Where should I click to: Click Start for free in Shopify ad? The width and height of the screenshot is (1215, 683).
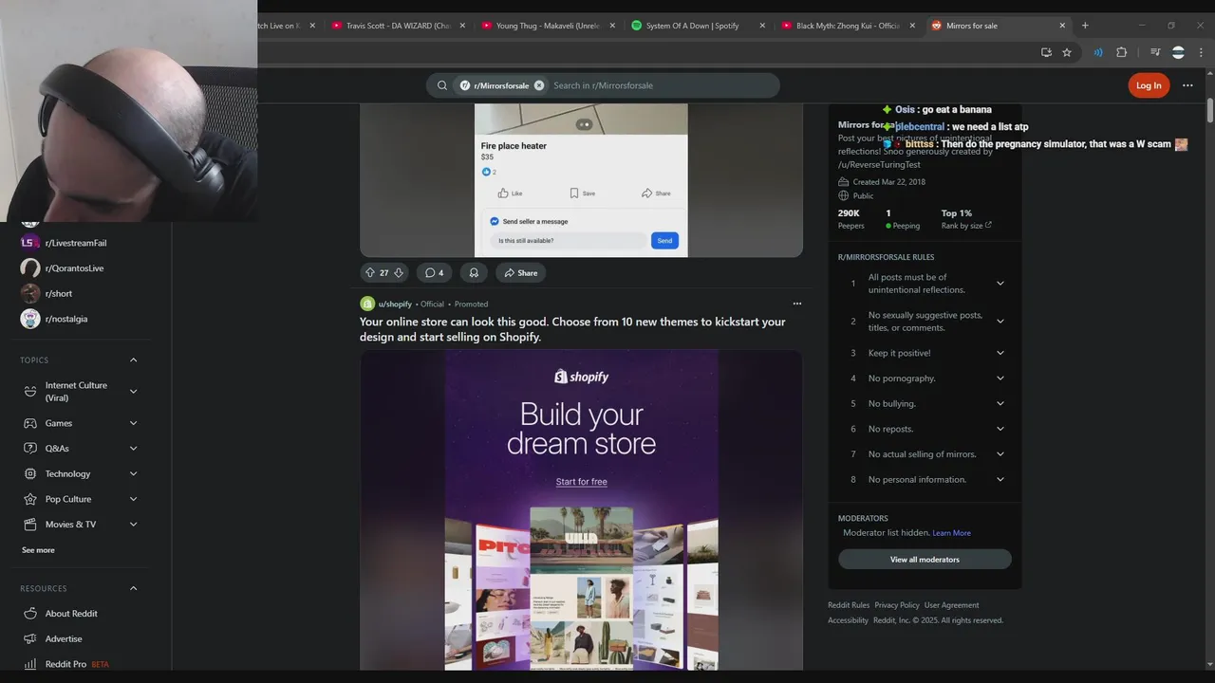pos(581,482)
